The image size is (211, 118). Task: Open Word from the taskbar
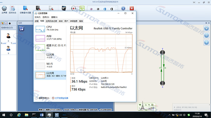pyautogui.click(x=42, y=115)
